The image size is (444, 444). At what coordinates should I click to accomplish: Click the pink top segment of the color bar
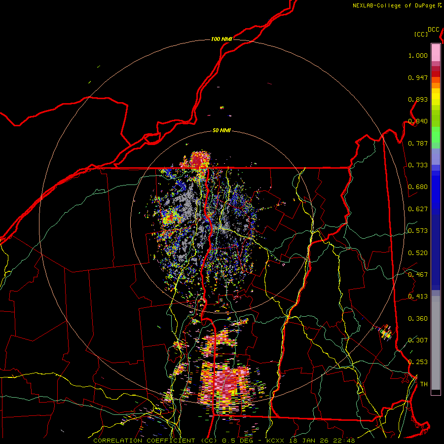pyautogui.click(x=436, y=52)
